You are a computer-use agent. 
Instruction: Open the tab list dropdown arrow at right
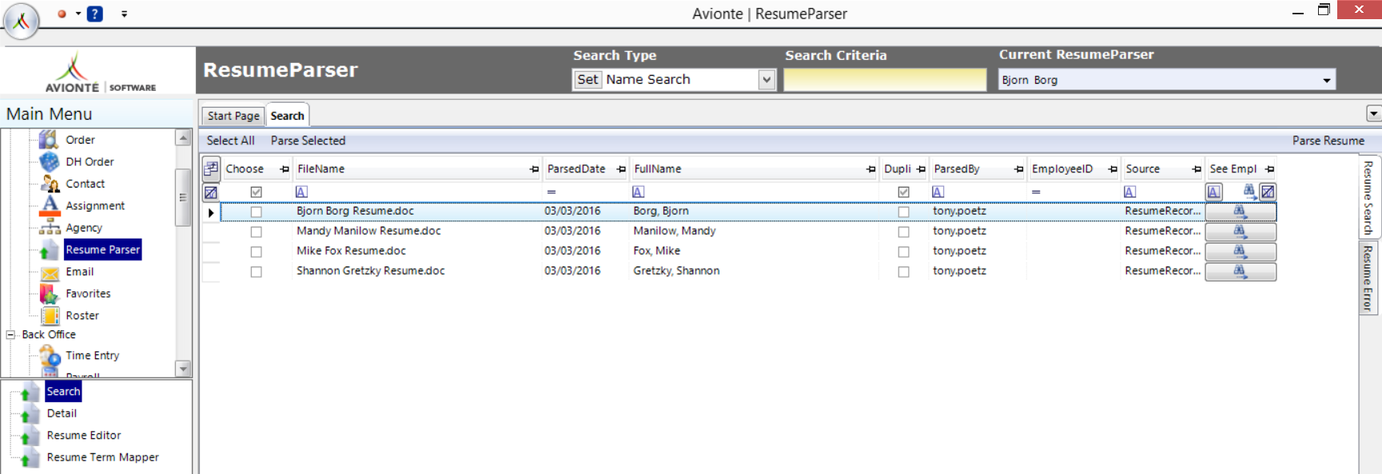[1374, 114]
